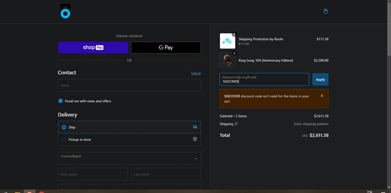Focus the Last name field
Screen dimensions: 391x193
pyautogui.click(x=166, y=174)
